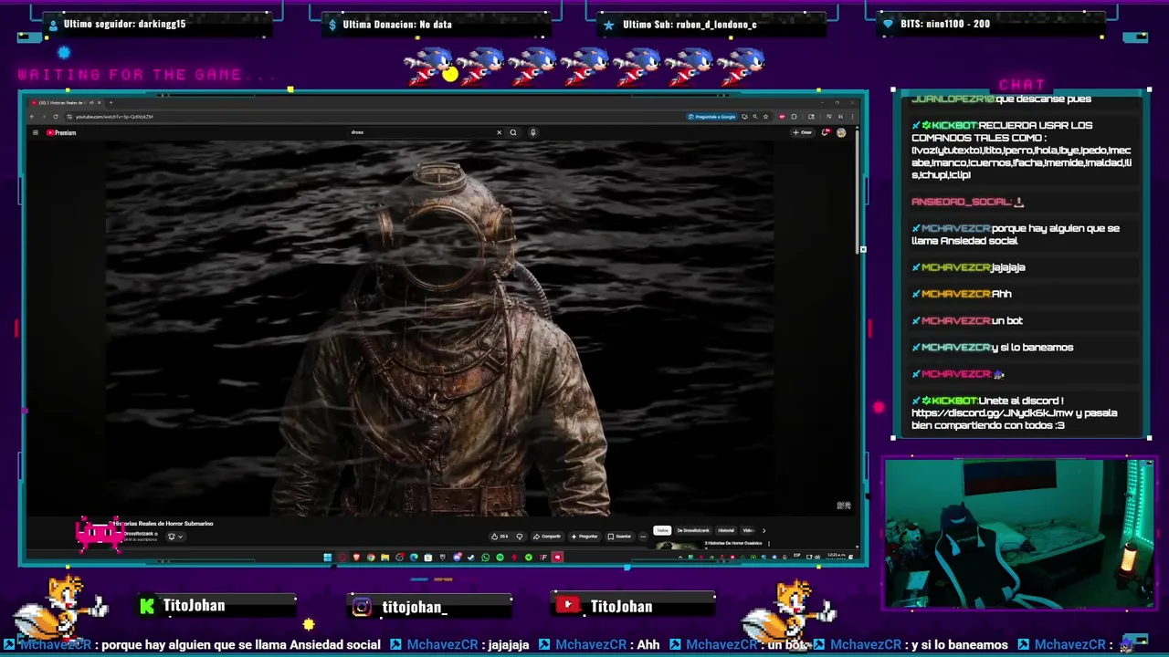Open File Explorer from the taskbar
The image size is (1169, 657).
[x=384, y=557]
